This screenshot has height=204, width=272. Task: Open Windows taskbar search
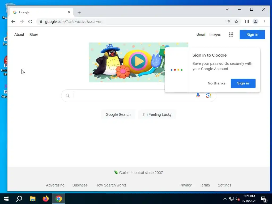coord(19,199)
